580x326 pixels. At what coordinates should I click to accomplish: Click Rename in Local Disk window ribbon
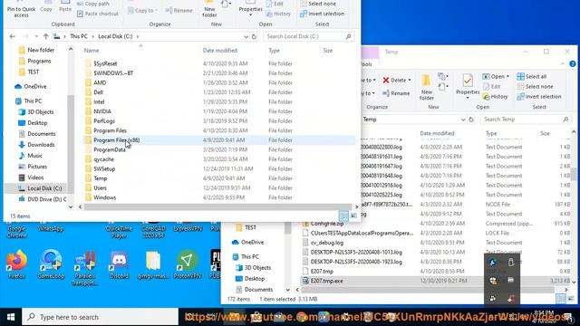[x=179, y=10]
